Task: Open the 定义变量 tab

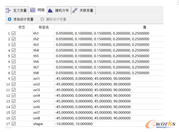Action: [x=17, y=11]
